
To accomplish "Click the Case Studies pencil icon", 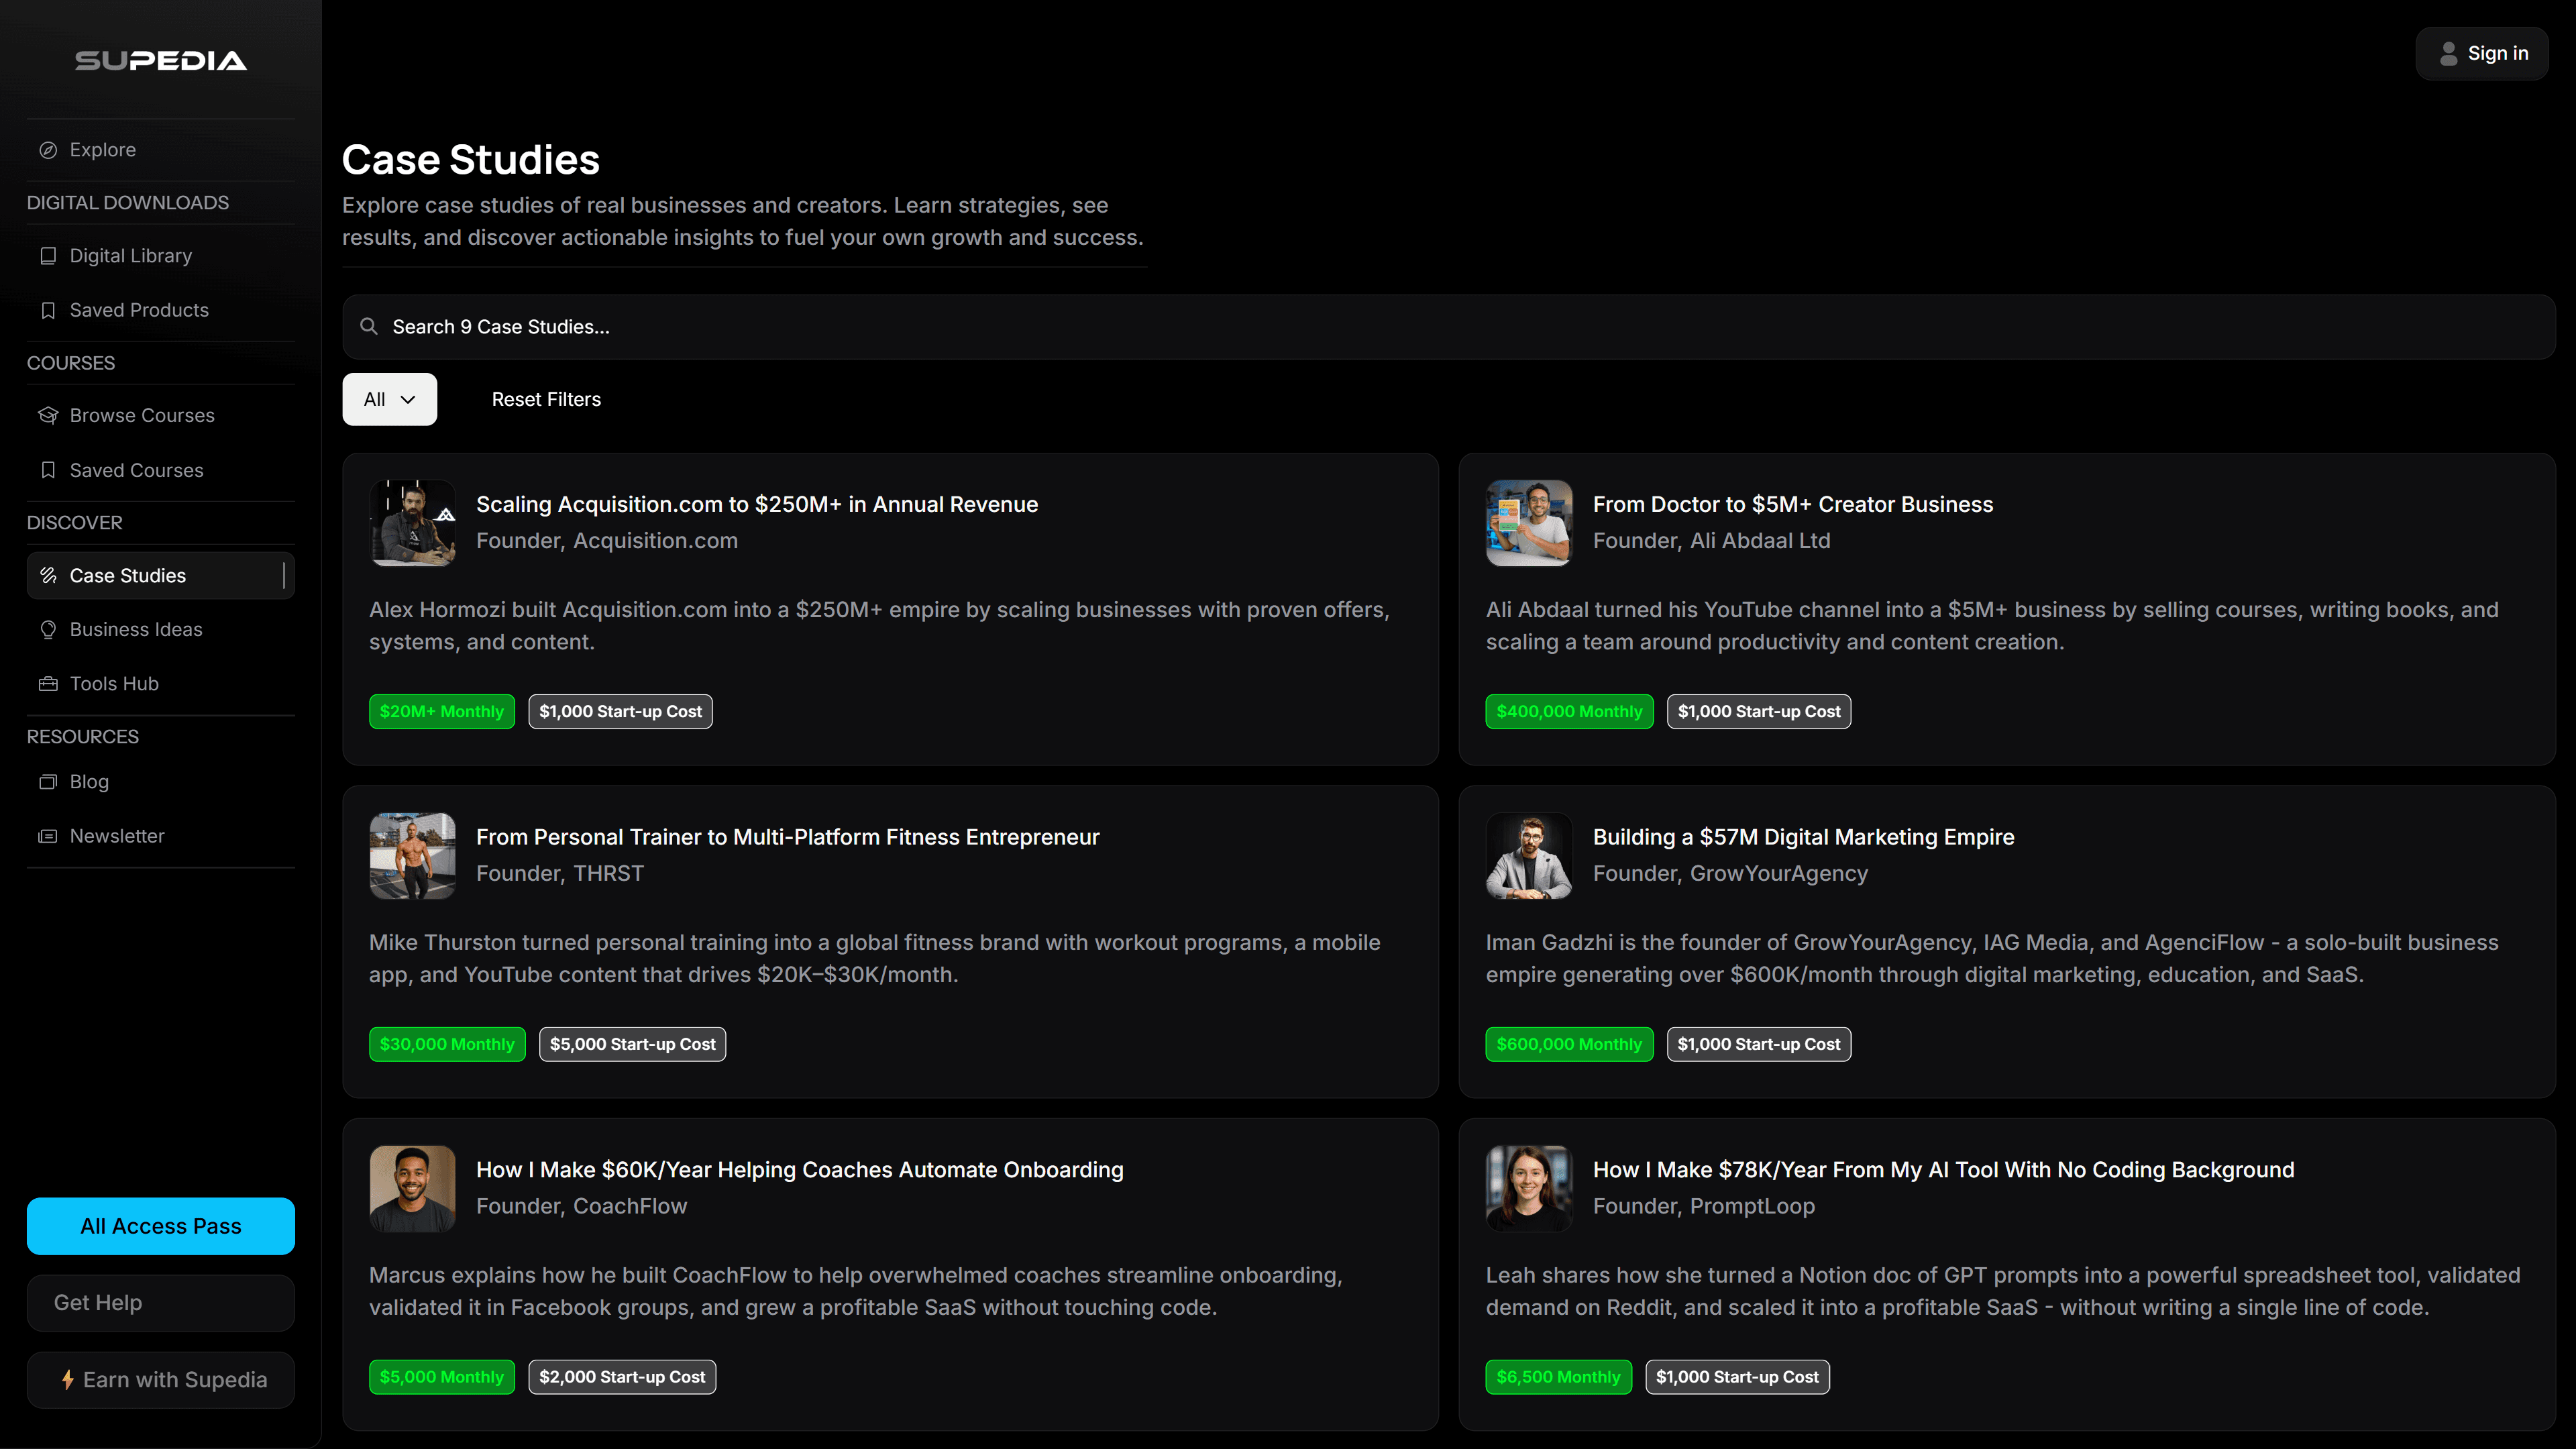I will 48,575.
